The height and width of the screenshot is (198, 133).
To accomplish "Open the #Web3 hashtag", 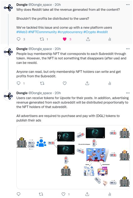I will (x=22, y=32).
